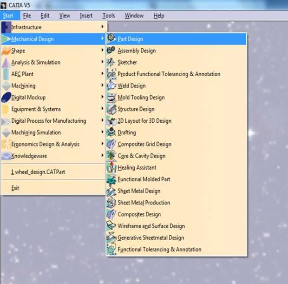Select Core & Cavity Design text
Image resolution: width=288 pixels, height=284 pixels.
[142, 156]
